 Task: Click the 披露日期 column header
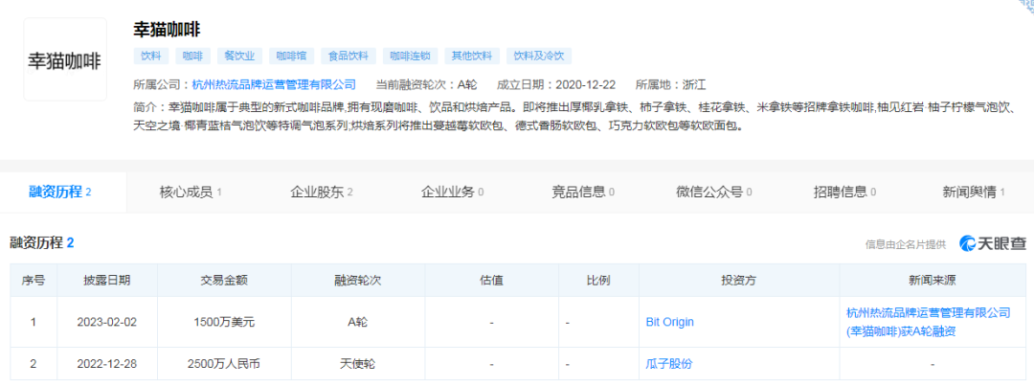click(x=107, y=281)
